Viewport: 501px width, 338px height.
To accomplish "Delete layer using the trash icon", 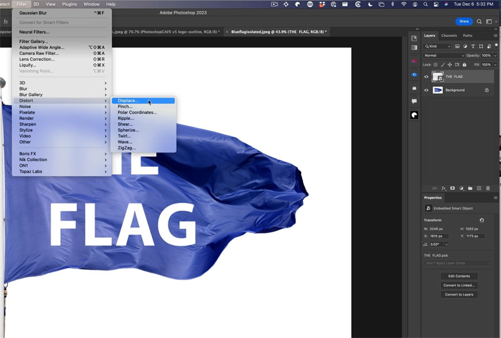I will pyautogui.click(x=488, y=188).
